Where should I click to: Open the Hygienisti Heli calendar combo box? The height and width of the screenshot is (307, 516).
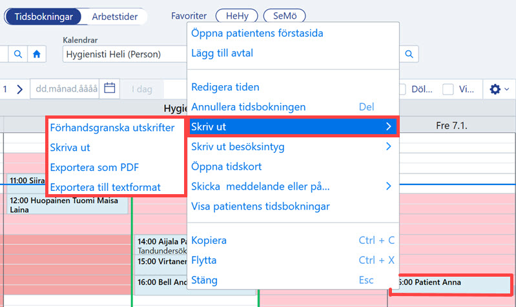click(x=125, y=54)
